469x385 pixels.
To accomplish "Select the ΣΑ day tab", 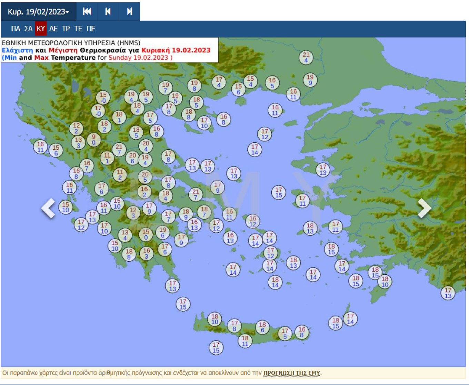I will click(x=28, y=29).
